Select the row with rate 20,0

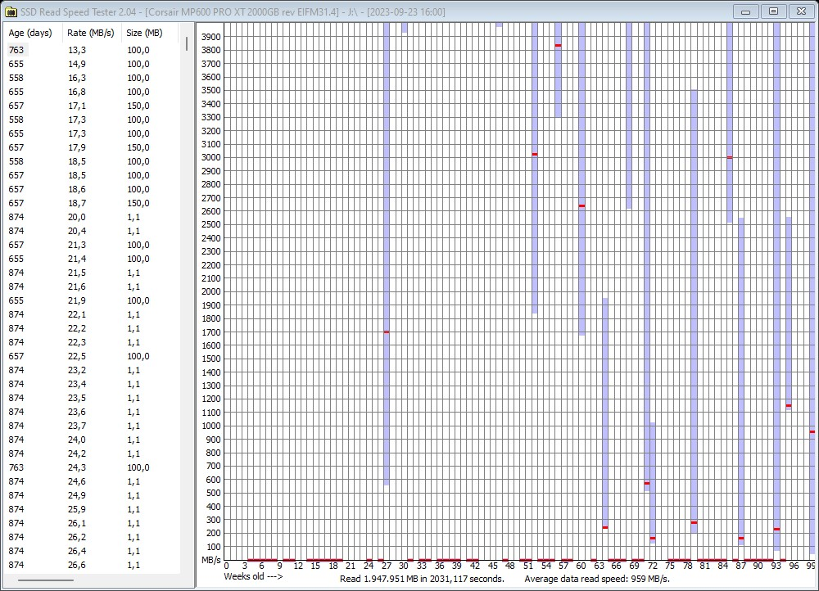[x=92, y=217]
